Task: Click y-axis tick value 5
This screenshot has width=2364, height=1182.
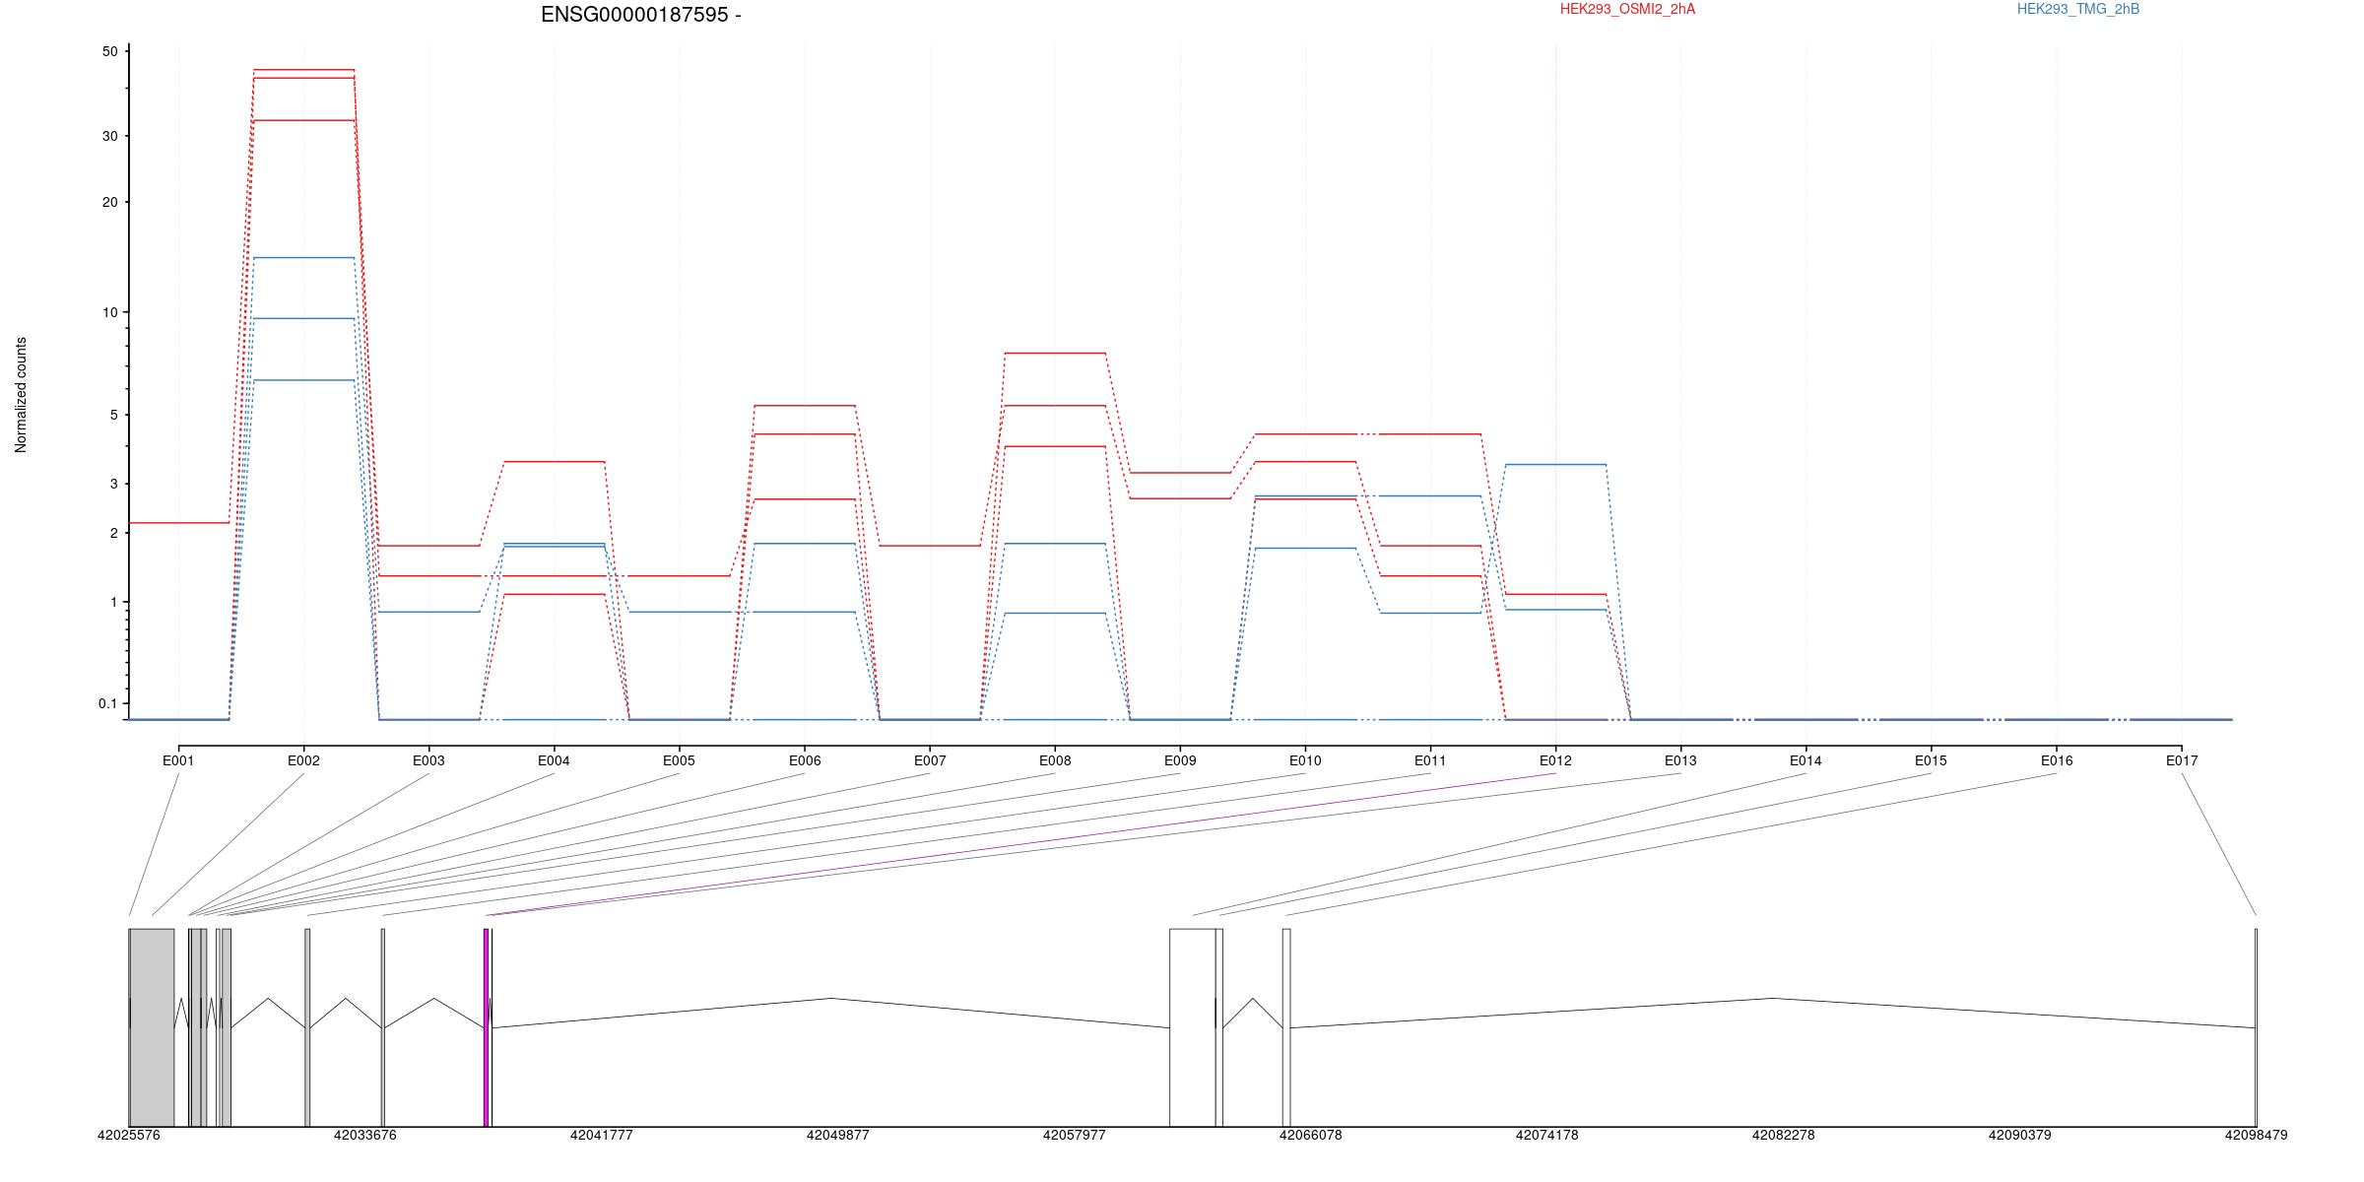Action: 114,415
